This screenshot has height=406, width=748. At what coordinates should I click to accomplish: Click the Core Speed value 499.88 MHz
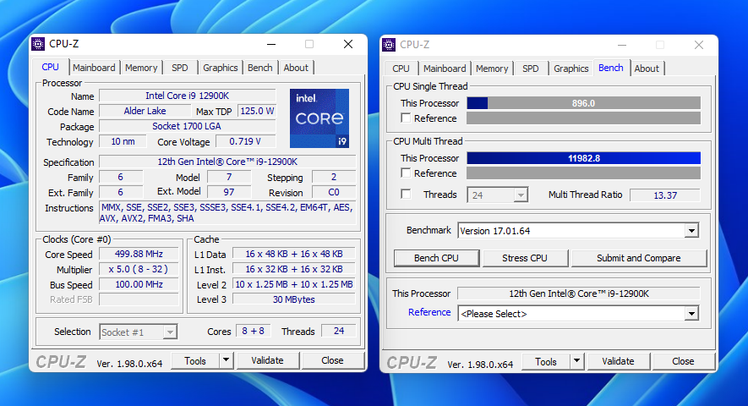[x=139, y=254]
